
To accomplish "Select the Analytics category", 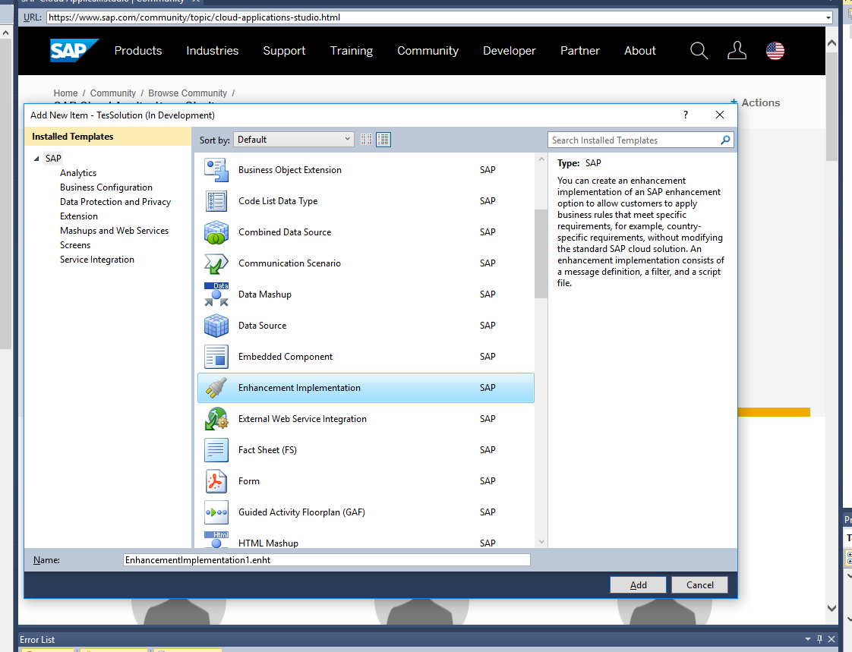I will (78, 173).
